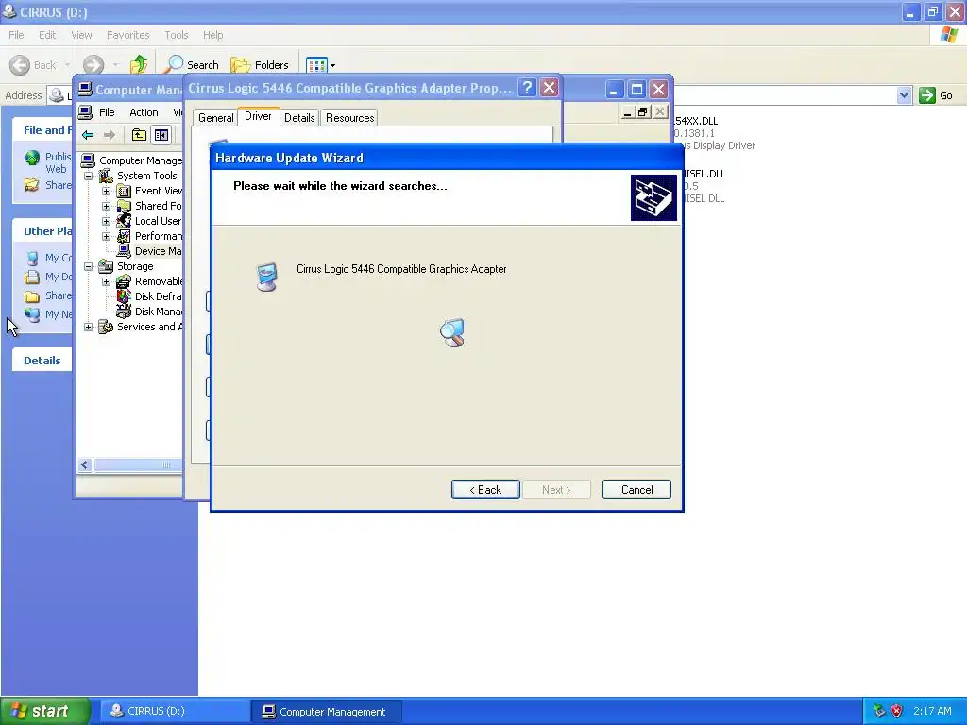This screenshot has height=725, width=967.
Task: Open the Help menu in explorer
Action: point(212,35)
